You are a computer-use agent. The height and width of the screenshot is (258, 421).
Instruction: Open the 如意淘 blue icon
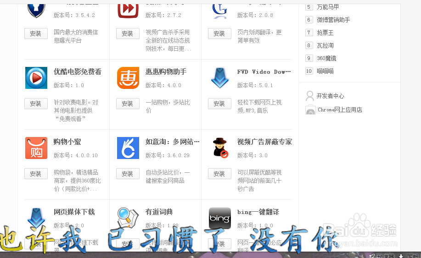tap(128, 148)
